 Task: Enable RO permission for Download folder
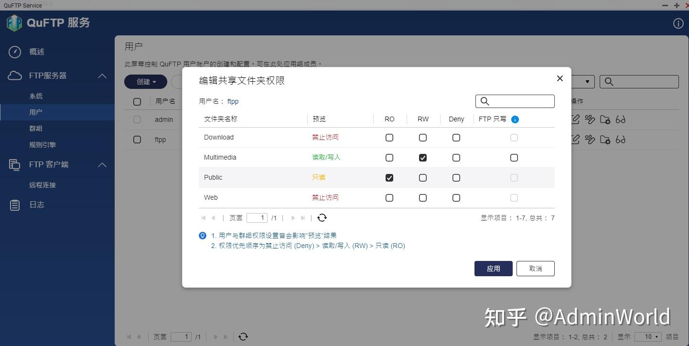(x=389, y=137)
